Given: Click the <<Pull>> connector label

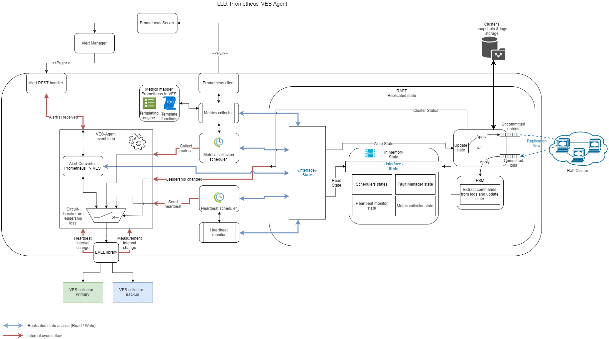Looking at the screenshot, I should [220, 53].
